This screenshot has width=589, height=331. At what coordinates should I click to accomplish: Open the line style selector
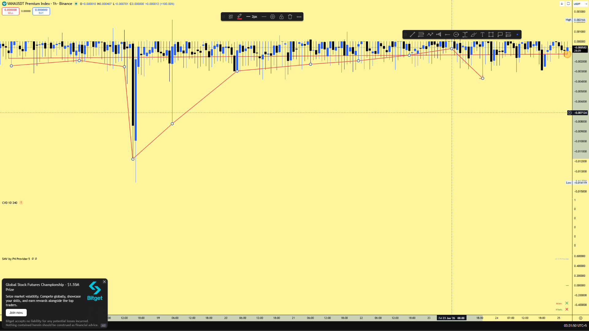point(264,17)
